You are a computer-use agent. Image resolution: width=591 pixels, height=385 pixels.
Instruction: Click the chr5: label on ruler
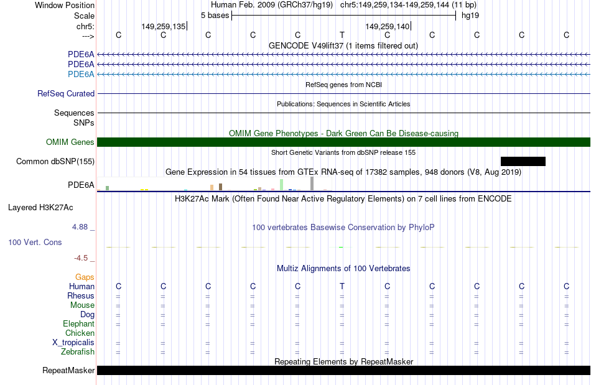(x=85, y=26)
